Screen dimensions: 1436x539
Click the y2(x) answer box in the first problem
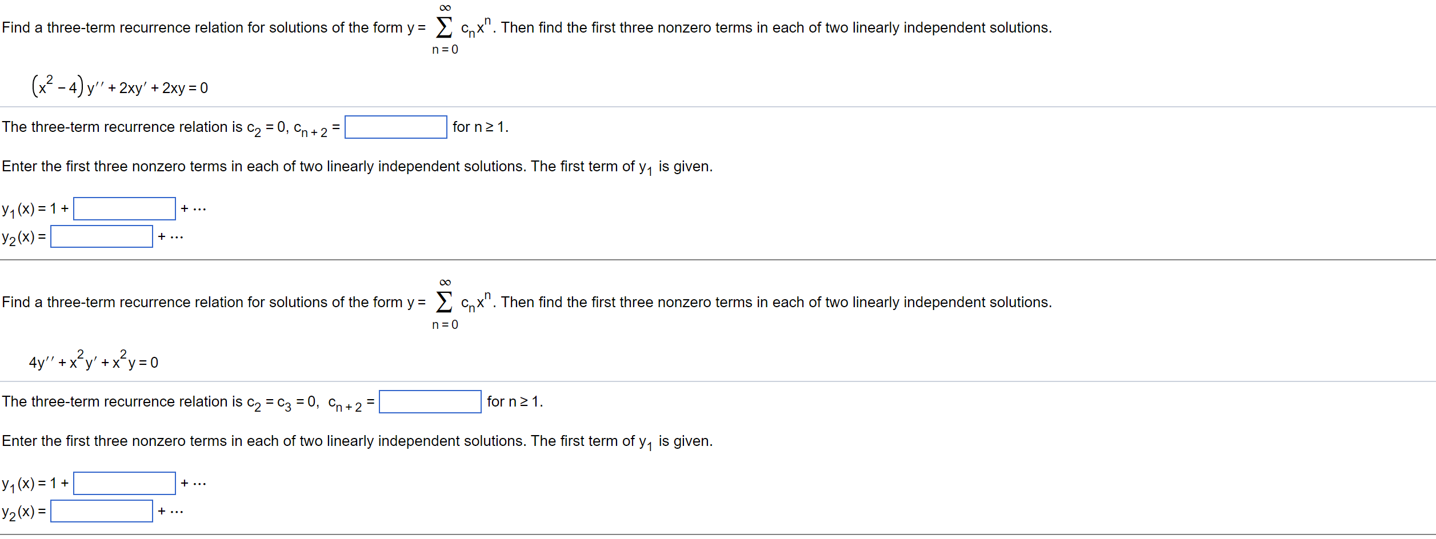tap(102, 236)
